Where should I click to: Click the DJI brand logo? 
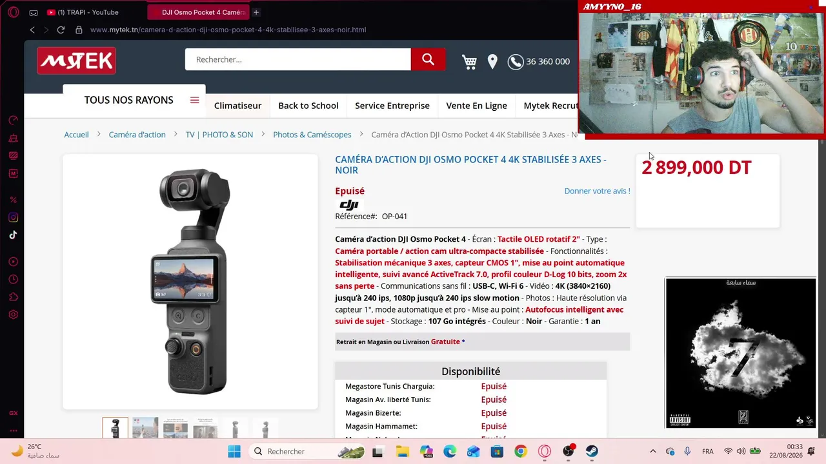349,204
